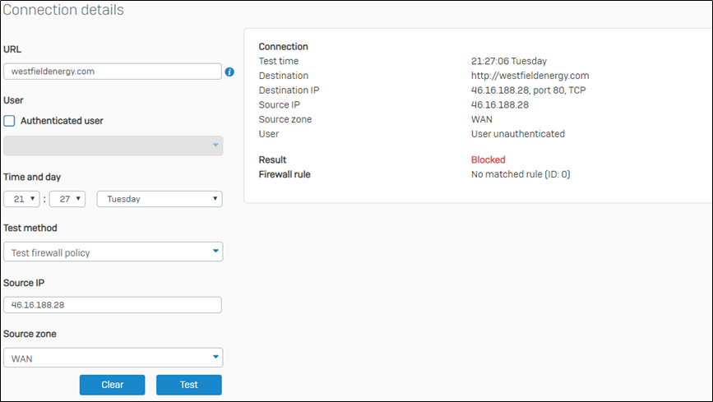Viewport: 713px width, 402px height.
Task: Open the Test method dropdown
Action: 113,252
